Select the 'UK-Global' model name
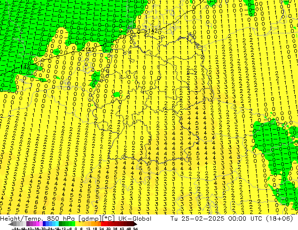The height and width of the screenshot is (230, 298). tap(135, 219)
